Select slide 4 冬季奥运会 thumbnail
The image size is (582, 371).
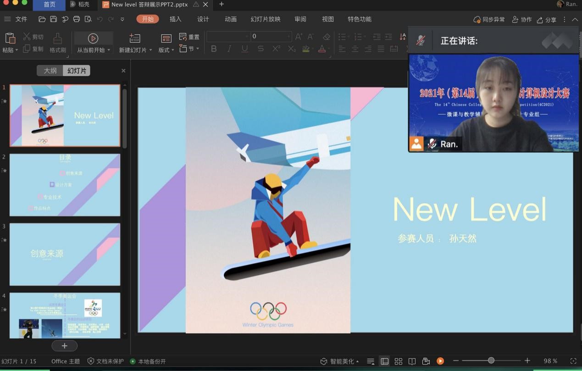pos(65,316)
